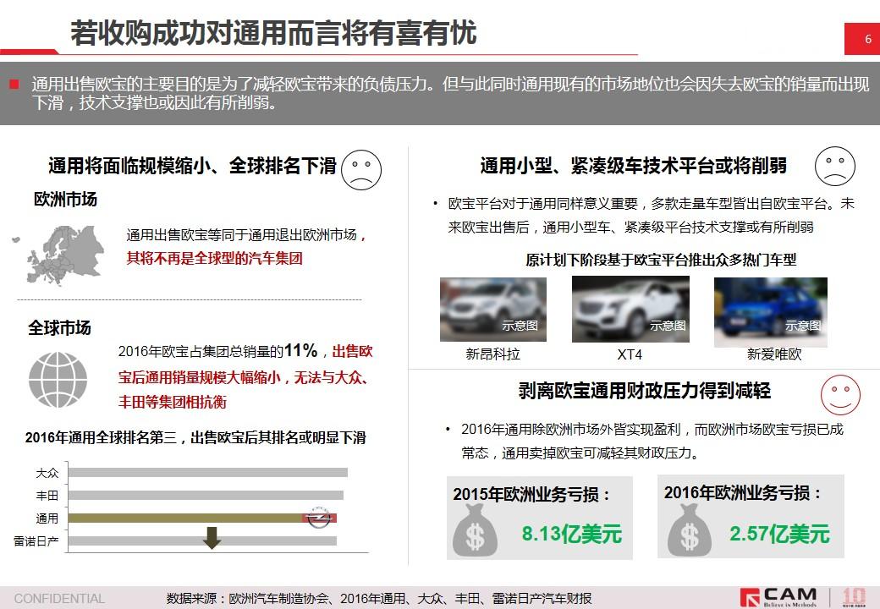Click the XT4 caption

coord(630,355)
